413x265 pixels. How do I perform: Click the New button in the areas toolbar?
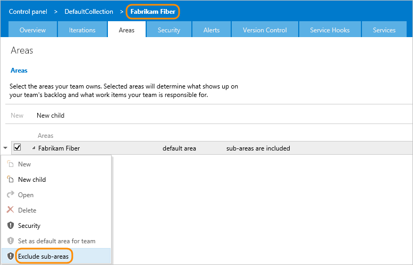17,116
